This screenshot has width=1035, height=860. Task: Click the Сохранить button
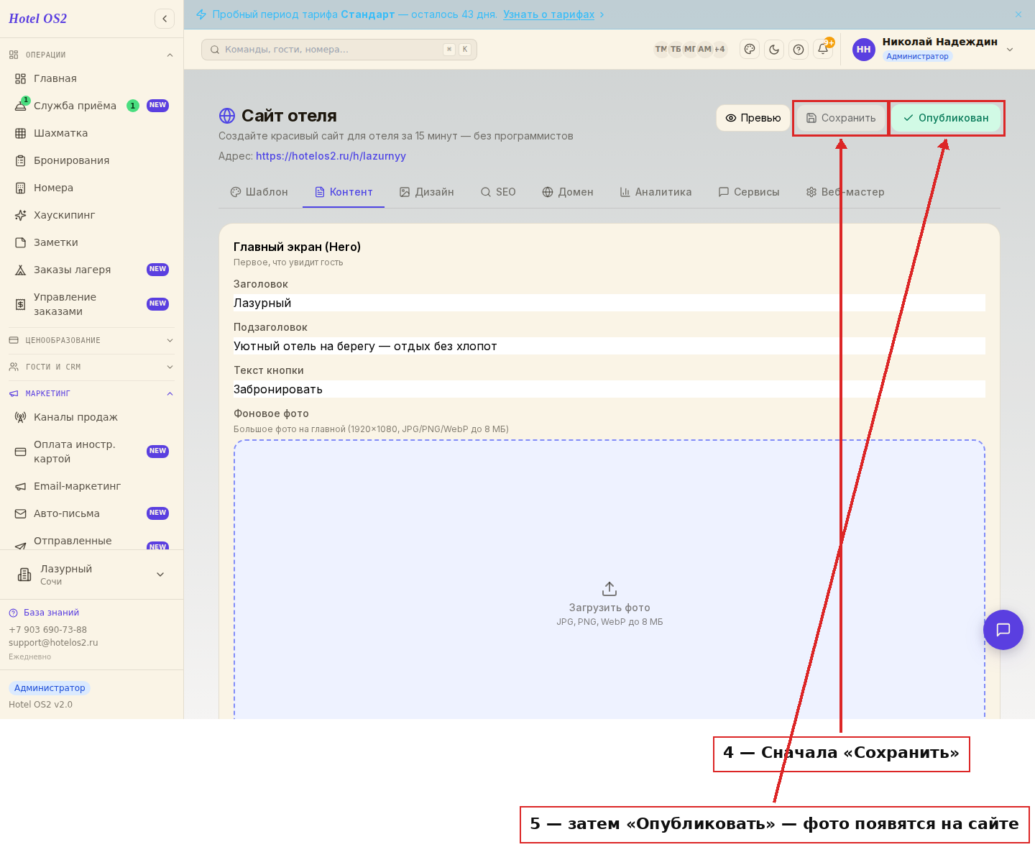point(841,118)
